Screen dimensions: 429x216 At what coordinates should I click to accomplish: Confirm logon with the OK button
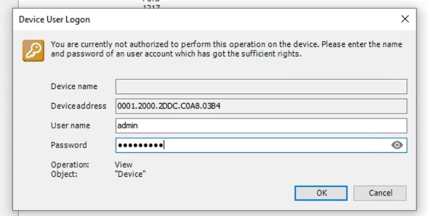coord(321,193)
